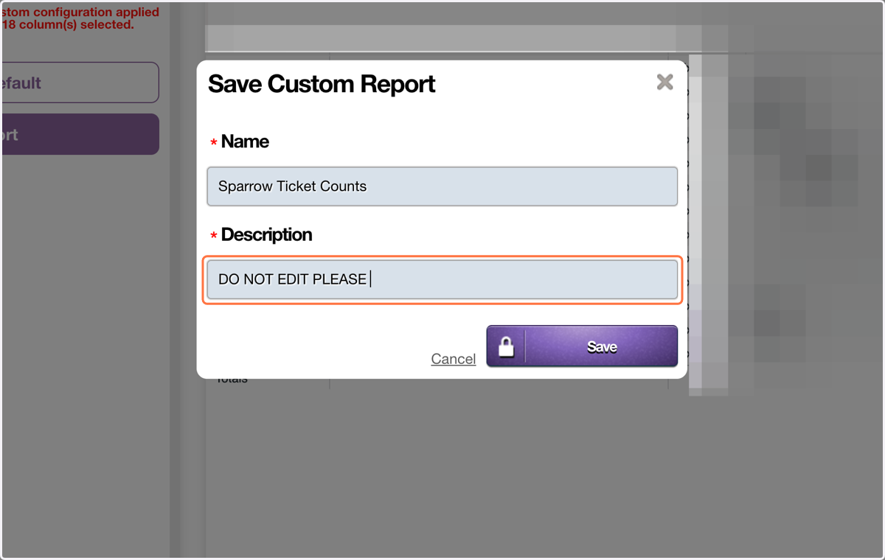Close the Save Custom Report dialog
The image size is (885, 560).
point(664,82)
